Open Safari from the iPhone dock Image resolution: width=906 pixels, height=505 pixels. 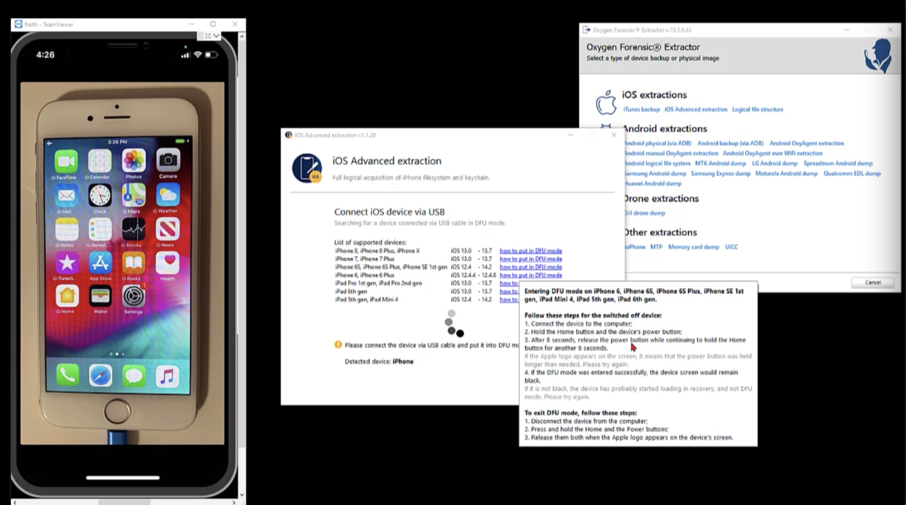click(101, 375)
